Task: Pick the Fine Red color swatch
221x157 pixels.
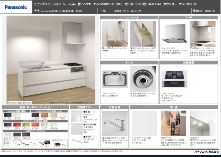Action: pos(17,125)
